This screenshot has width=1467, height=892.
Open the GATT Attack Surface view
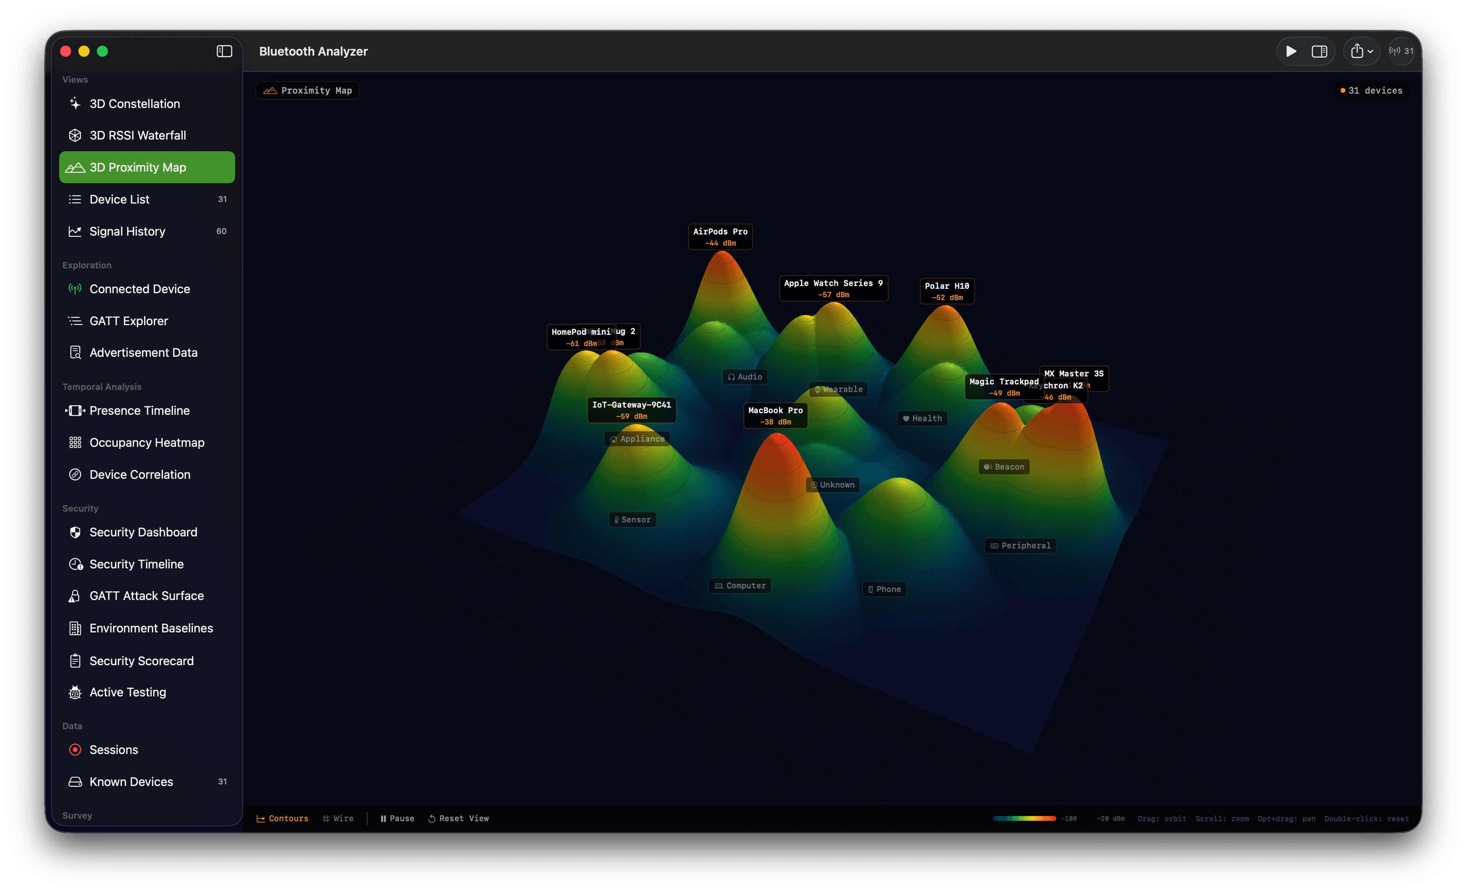(146, 596)
